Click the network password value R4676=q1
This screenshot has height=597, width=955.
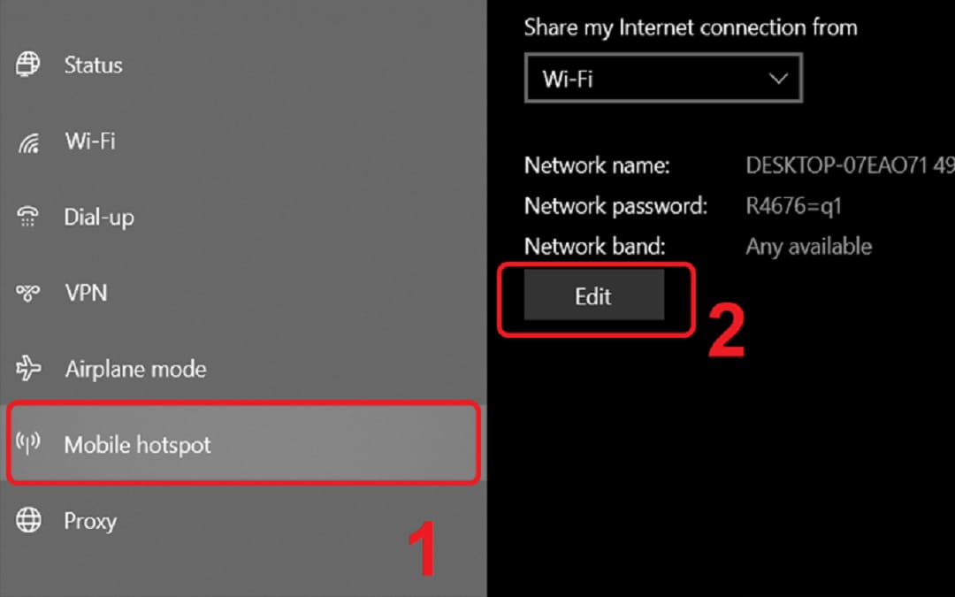[793, 206]
